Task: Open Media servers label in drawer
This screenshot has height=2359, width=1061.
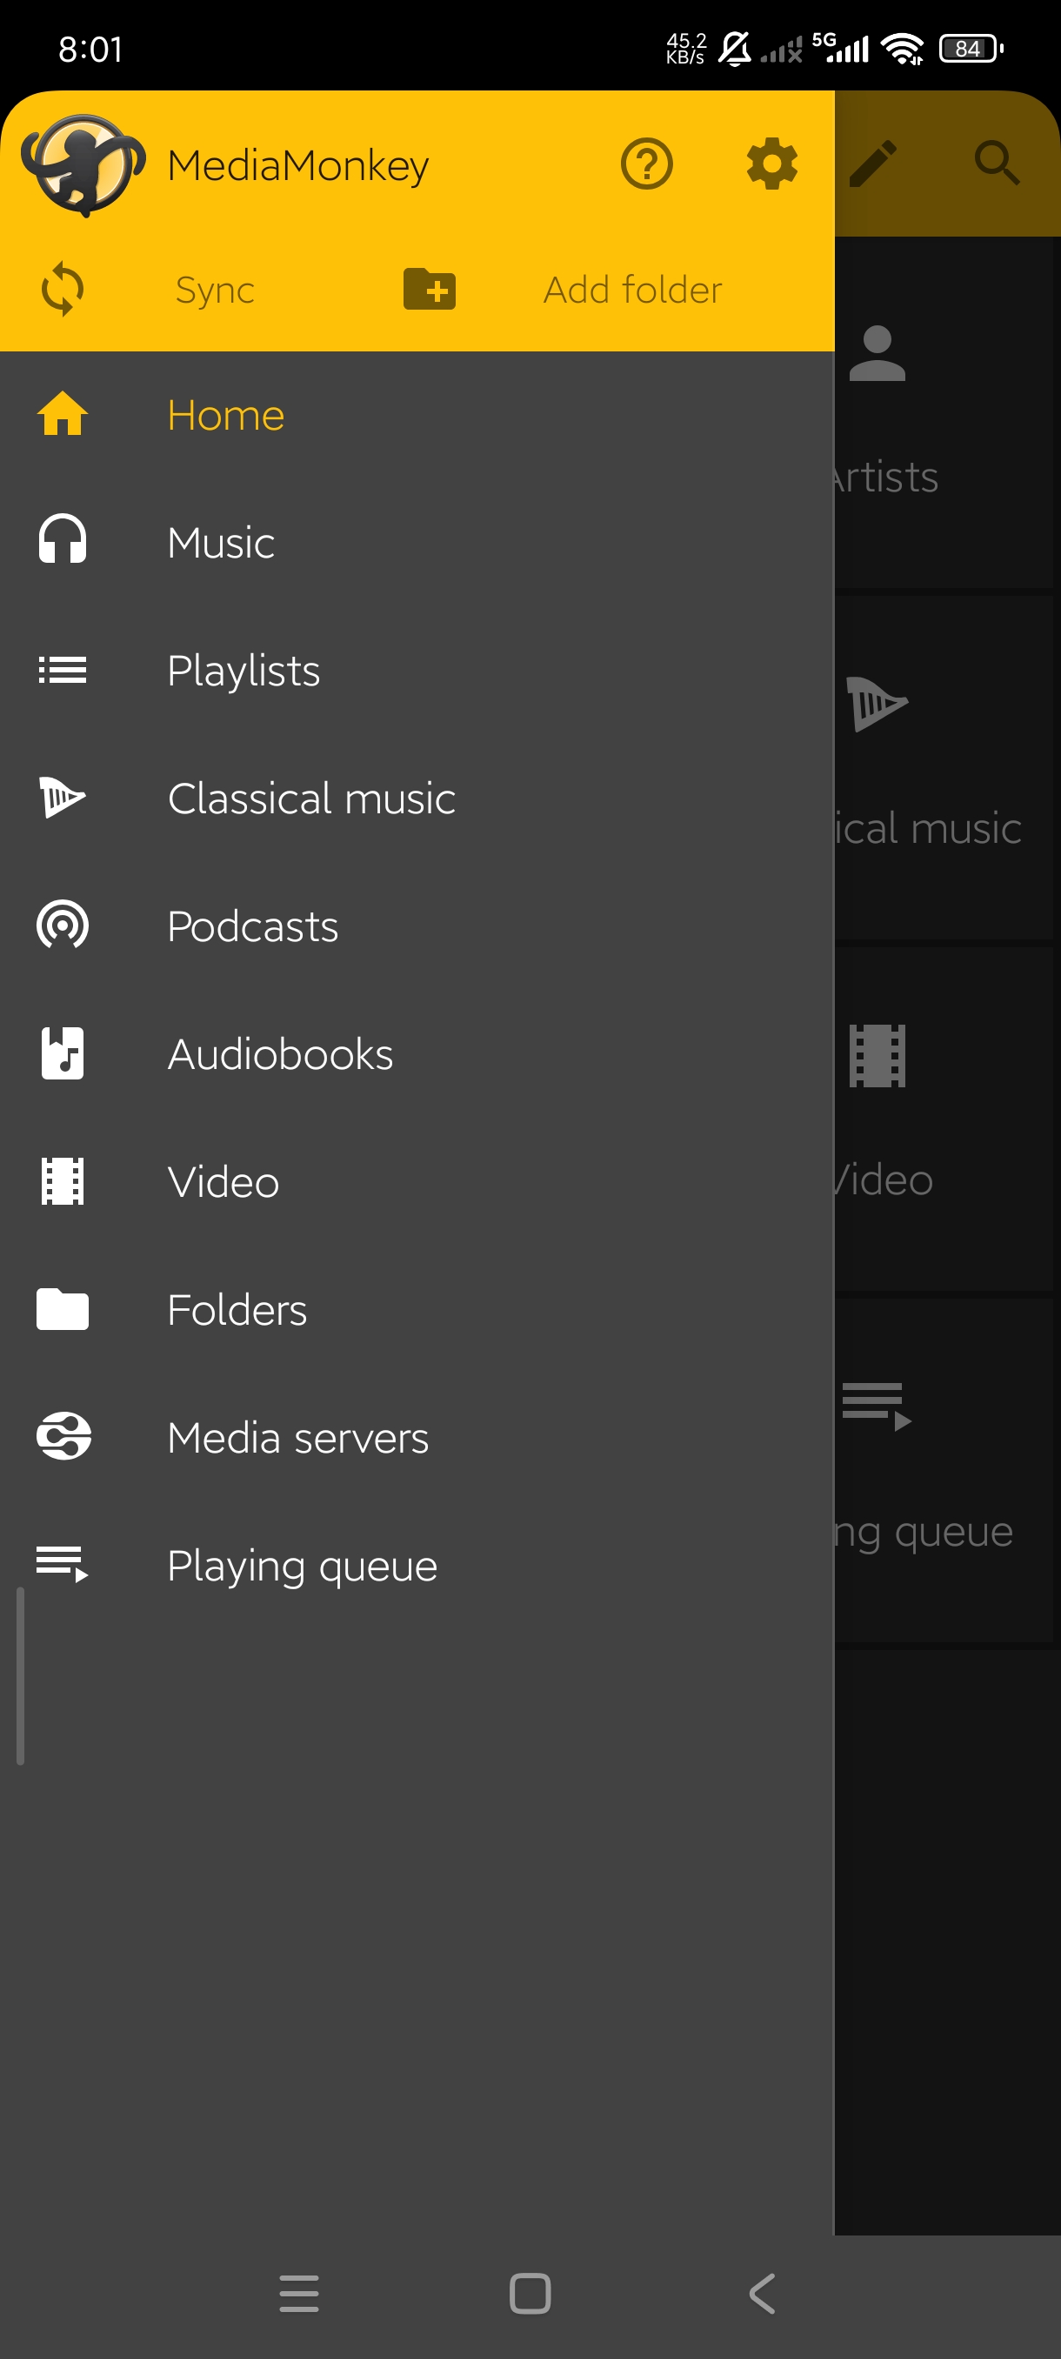Action: (x=297, y=1437)
